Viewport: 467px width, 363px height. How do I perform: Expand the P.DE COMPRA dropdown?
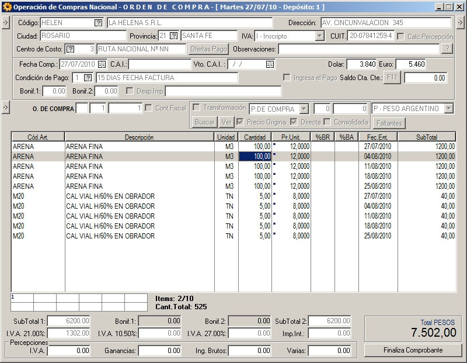pyautogui.click(x=304, y=109)
